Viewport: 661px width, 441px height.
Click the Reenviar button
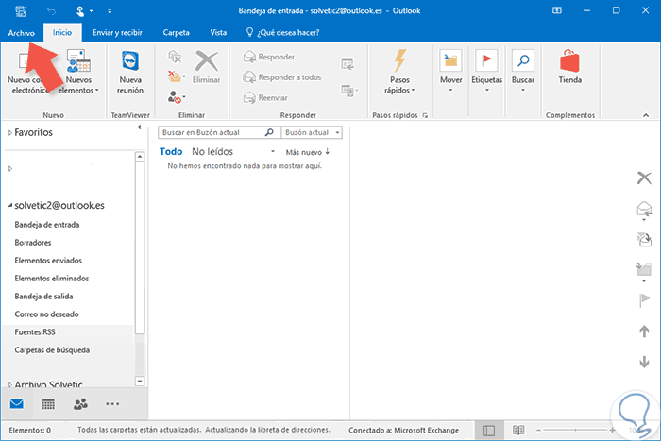tap(265, 98)
